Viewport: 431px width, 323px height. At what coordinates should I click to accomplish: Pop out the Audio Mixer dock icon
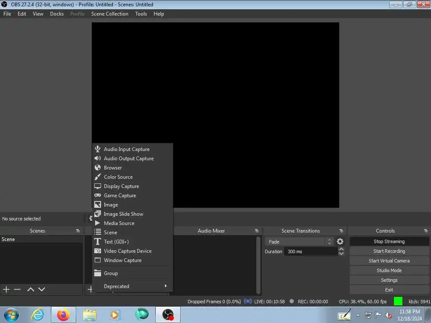pyautogui.click(x=257, y=231)
